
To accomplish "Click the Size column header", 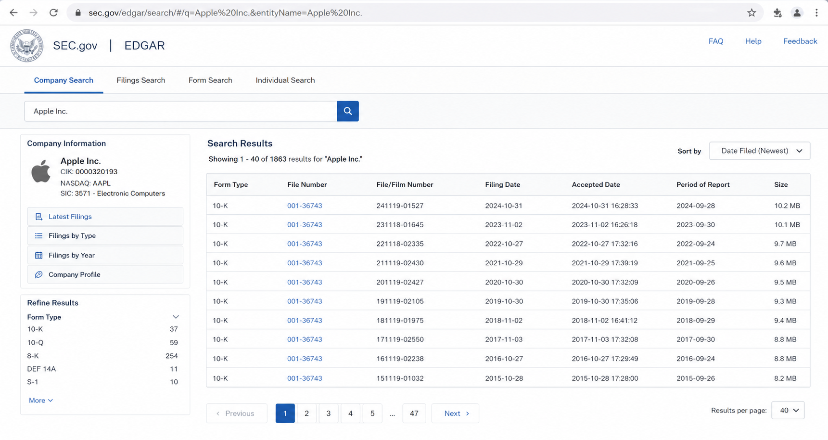I will [x=781, y=185].
